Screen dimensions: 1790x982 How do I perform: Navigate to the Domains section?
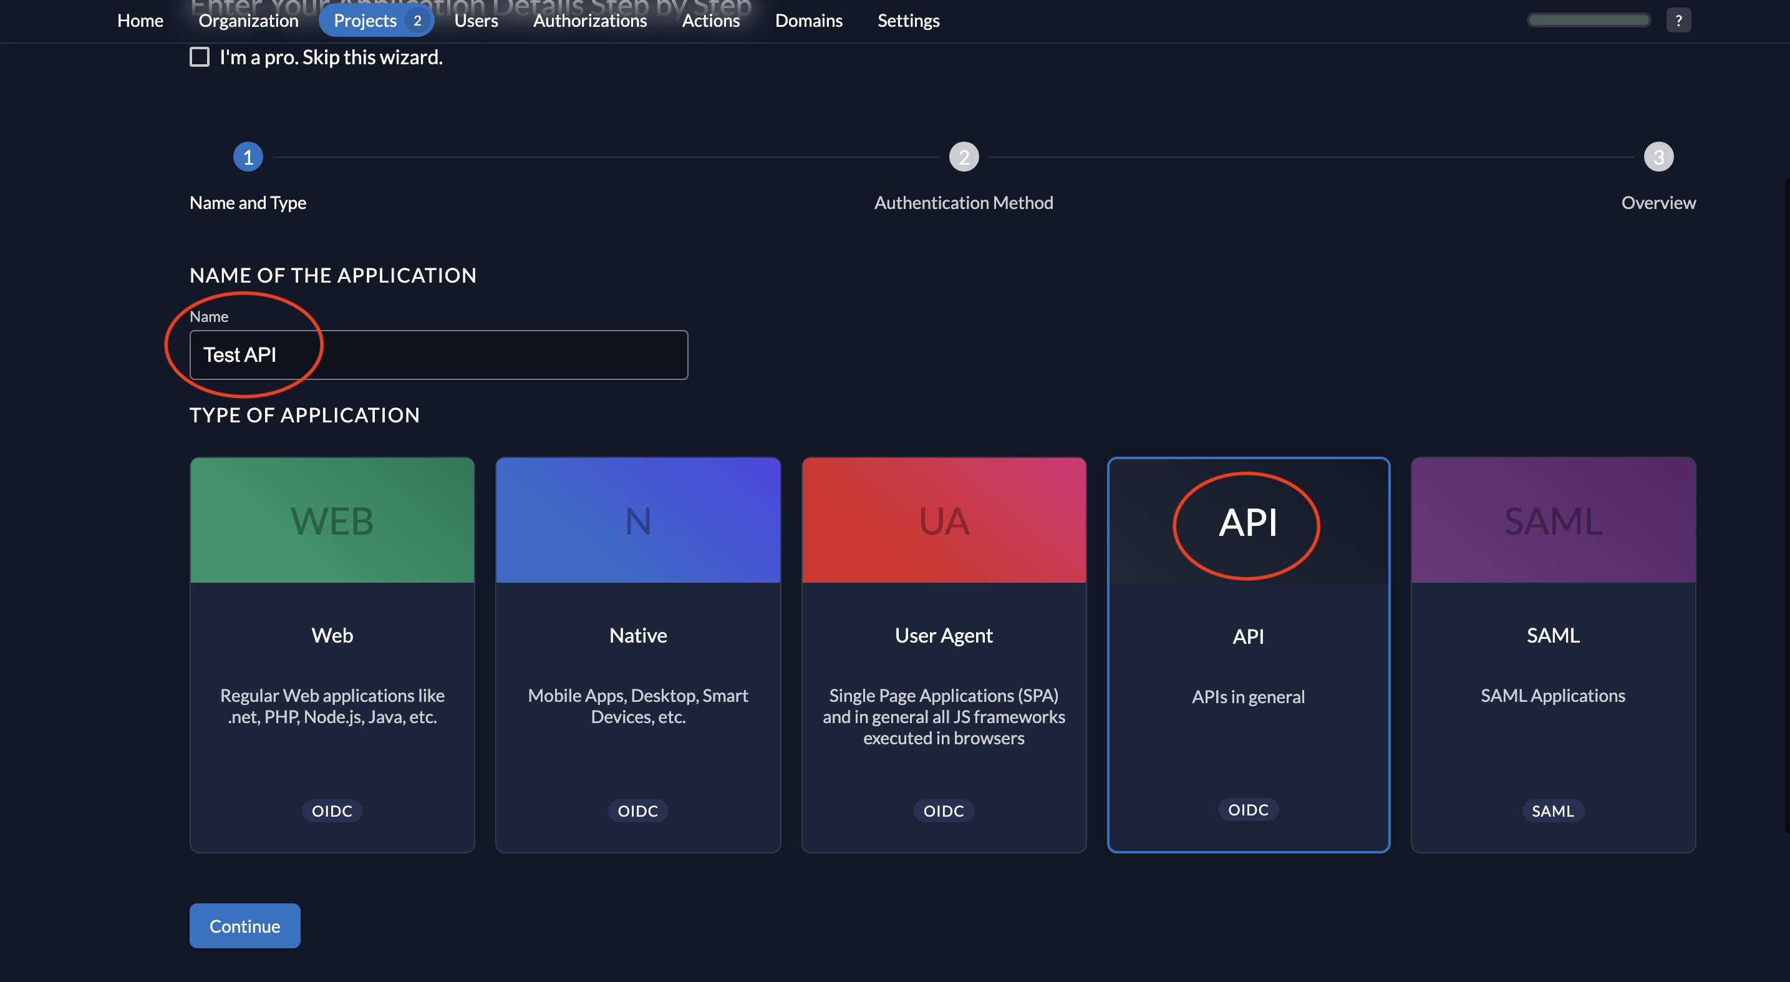(809, 20)
